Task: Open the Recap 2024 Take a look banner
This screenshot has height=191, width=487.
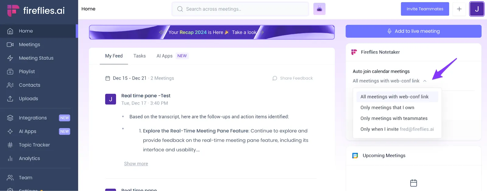Action: pos(212,32)
